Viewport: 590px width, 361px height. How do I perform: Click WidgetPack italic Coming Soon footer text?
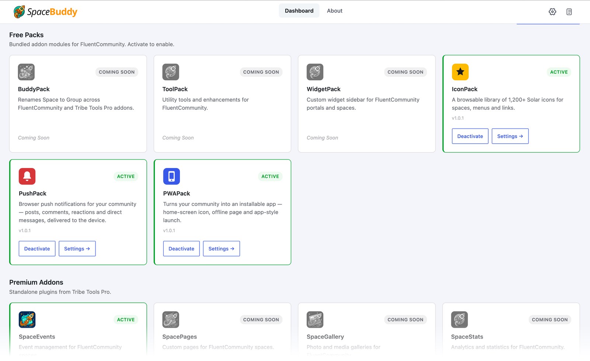[322, 138]
